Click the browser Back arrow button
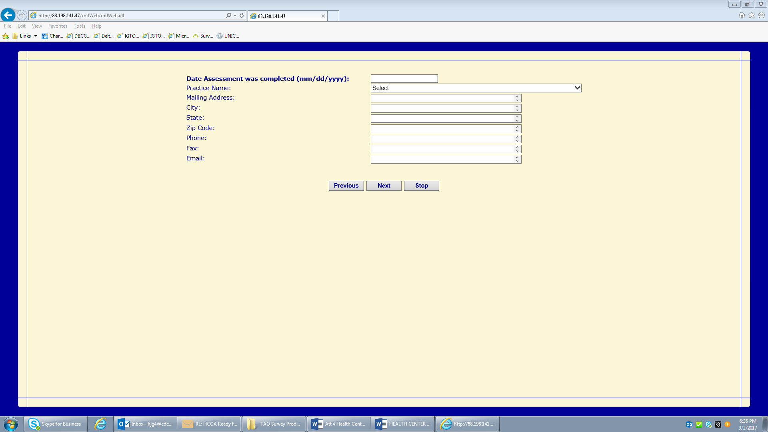This screenshot has width=768, height=432. tap(8, 15)
